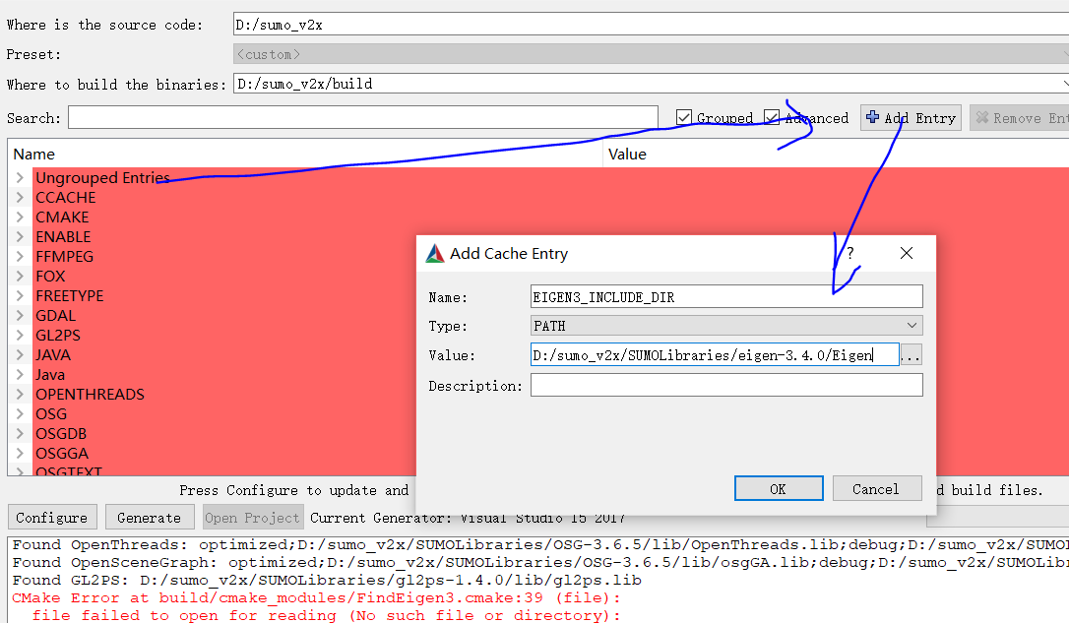Click the help question mark in dialog title

click(x=850, y=254)
